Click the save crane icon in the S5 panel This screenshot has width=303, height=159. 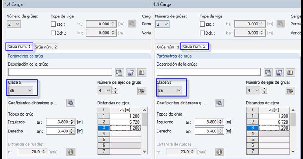[x=279, y=72]
